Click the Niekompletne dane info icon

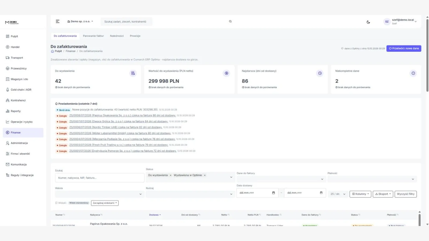pyautogui.click(x=413, y=73)
